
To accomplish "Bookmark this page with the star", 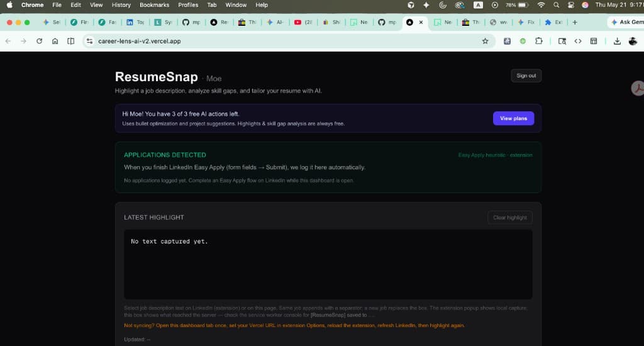I will [x=485, y=41].
